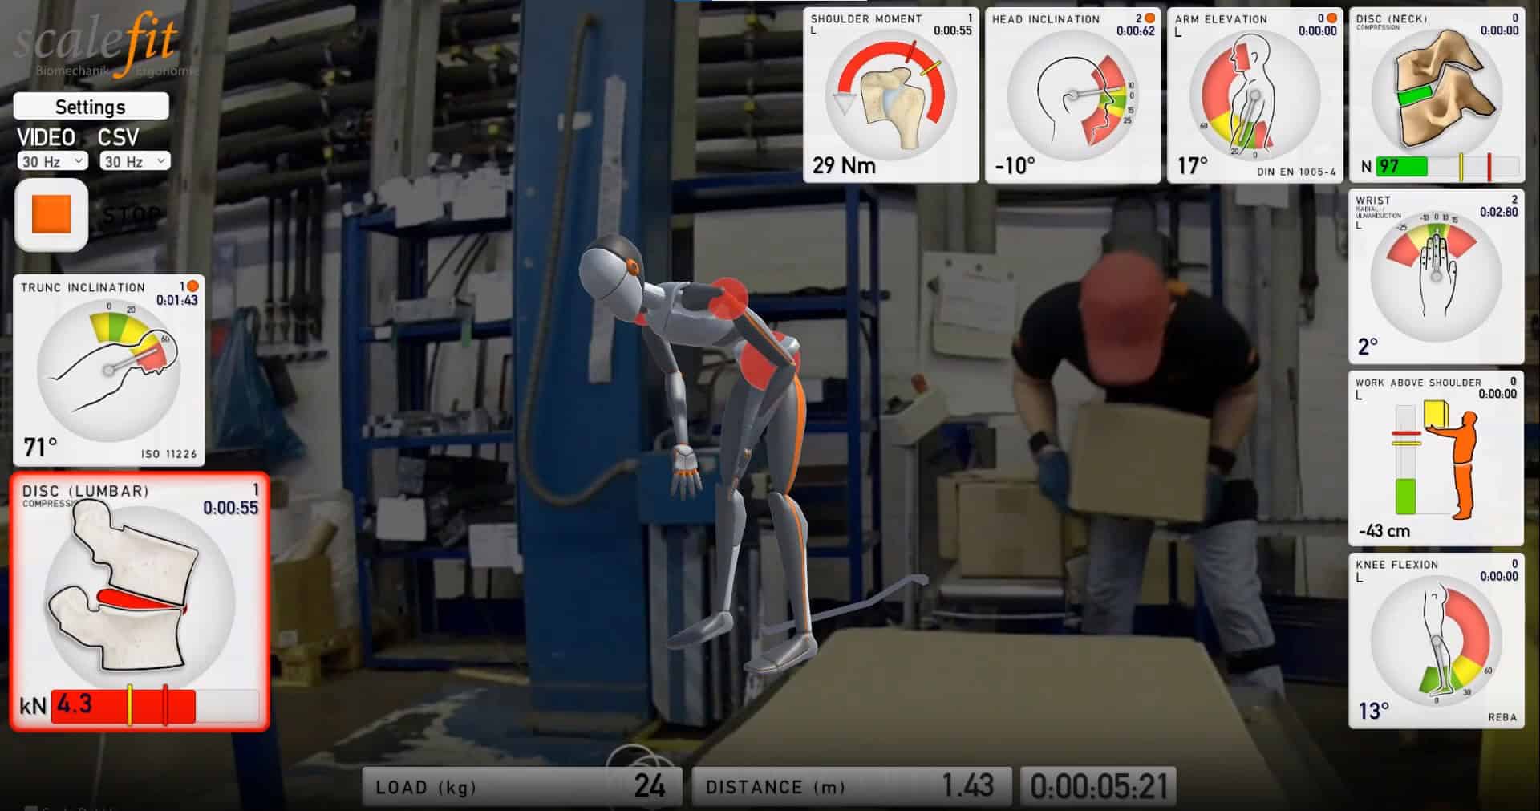Select the Arm Elevation gauge
Viewport: 1540px width, 811px height.
tap(1254, 98)
